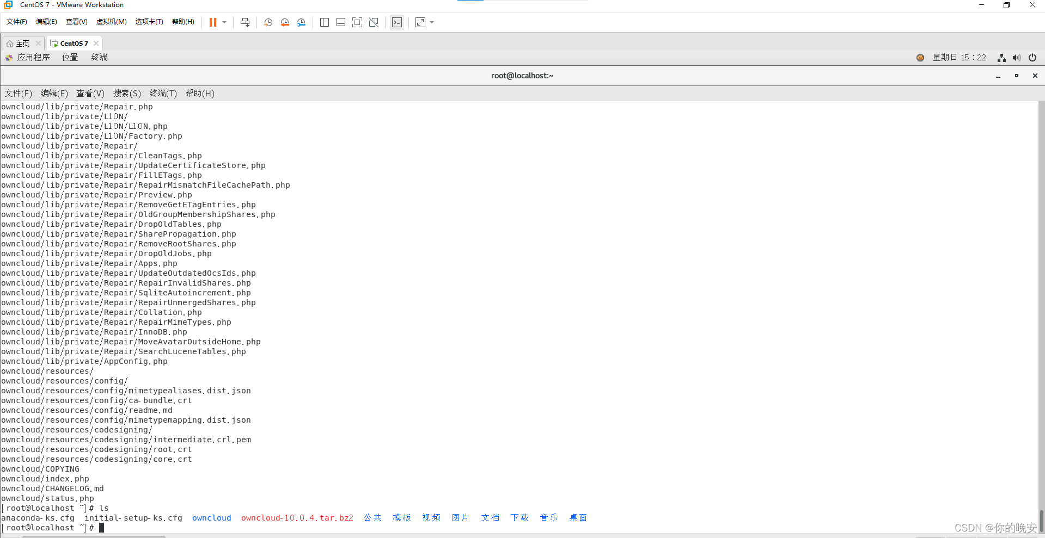Select the CentOS 7 tab
This screenshot has width=1045, height=538.
tap(74, 44)
